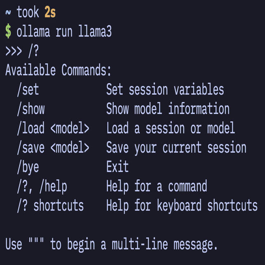This screenshot has width=265, height=265.
Task: Click the yellow 2s duration text
Action: pyautogui.click(x=50, y=13)
